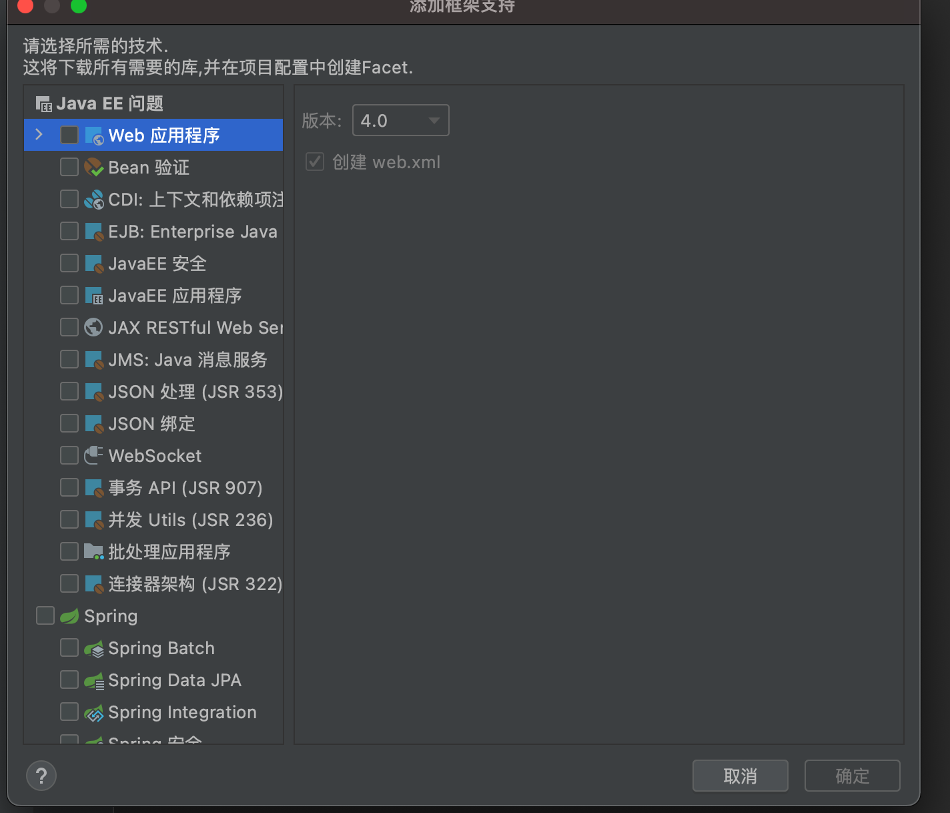Click the Java EE 问题 header icon
Viewport: 950px width, 813px height.
click(x=43, y=103)
